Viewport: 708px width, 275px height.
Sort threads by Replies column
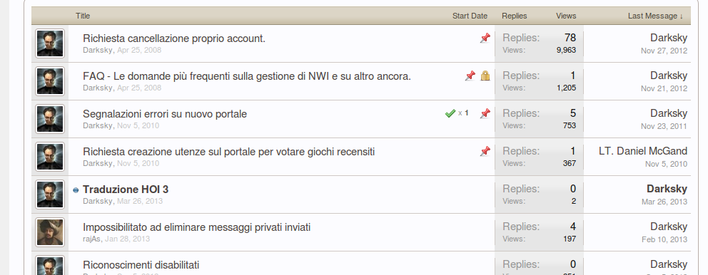tap(515, 16)
